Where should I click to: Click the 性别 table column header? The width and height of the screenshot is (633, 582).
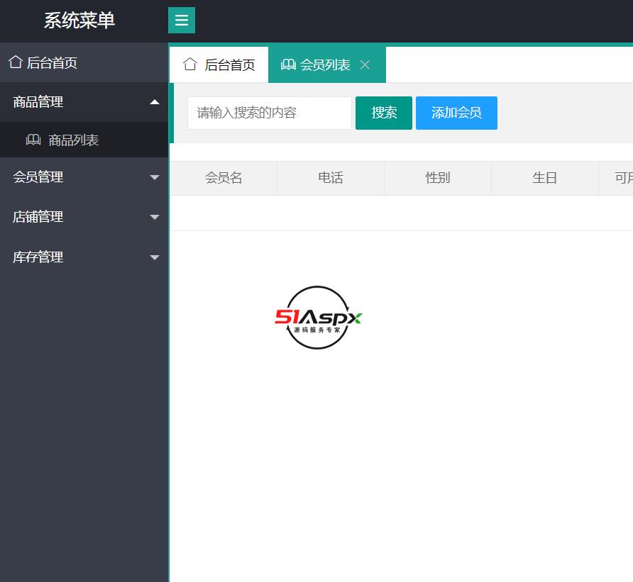[437, 178]
